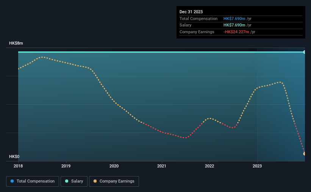
Task: Click the Salary label in tooltip
Action: click(186, 25)
